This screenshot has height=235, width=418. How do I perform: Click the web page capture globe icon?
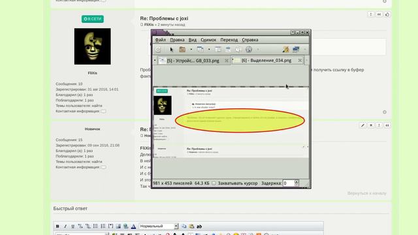249,50
